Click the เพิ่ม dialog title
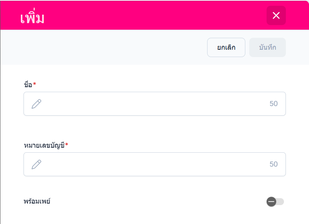 point(32,18)
